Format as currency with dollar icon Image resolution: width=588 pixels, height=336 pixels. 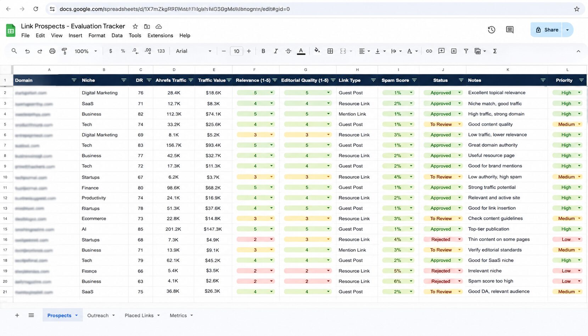click(111, 51)
